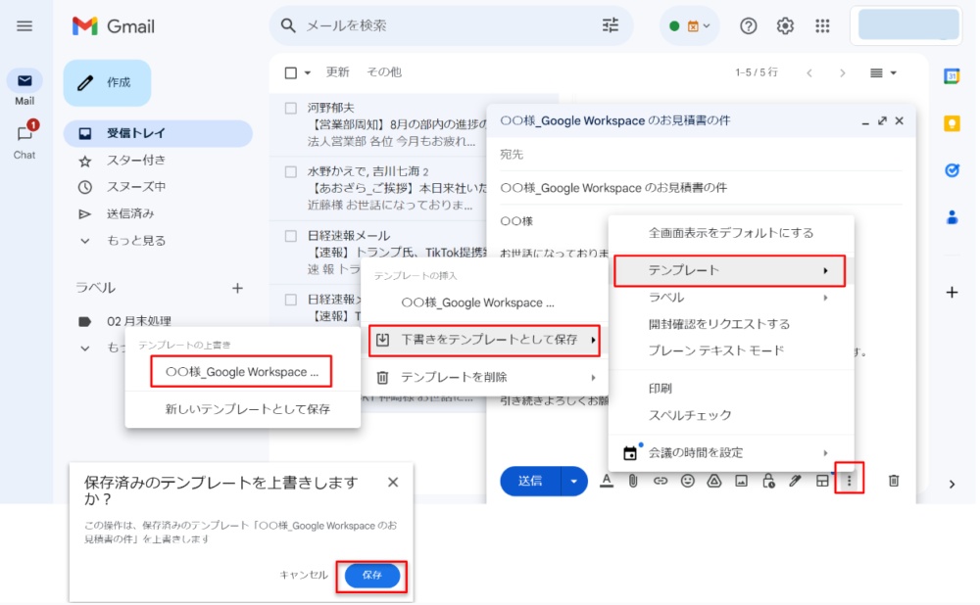
Task: Focus the メールを検索 search field
Action: coord(450,25)
